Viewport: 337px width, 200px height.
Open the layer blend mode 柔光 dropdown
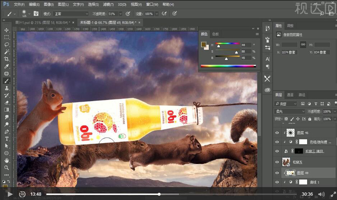pyautogui.click(x=290, y=111)
